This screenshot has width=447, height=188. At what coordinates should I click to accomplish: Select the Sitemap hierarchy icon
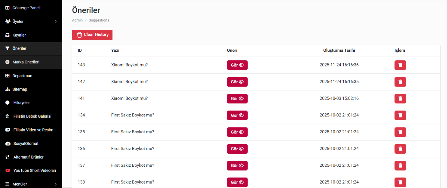pos(8,89)
